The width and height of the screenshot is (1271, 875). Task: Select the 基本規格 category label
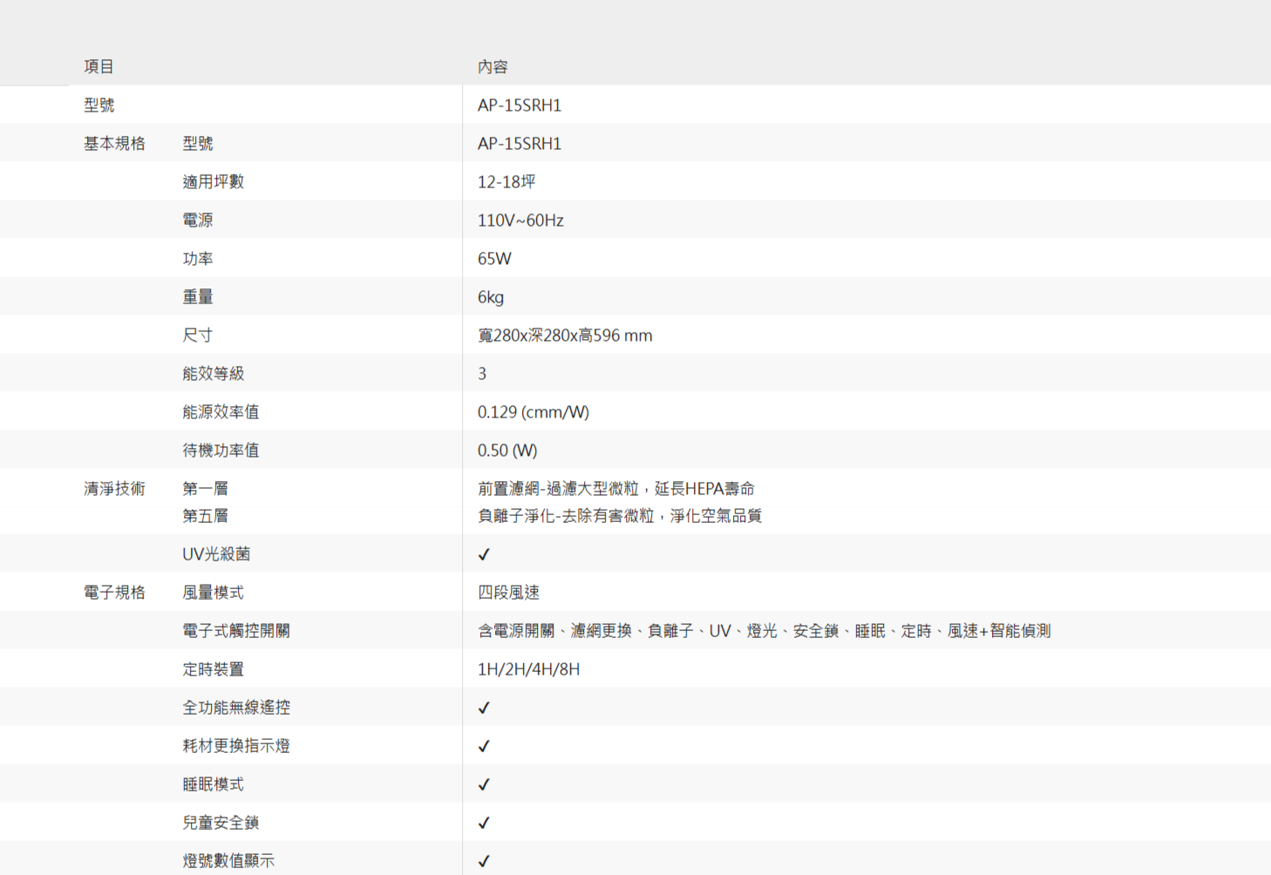(x=114, y=144)
